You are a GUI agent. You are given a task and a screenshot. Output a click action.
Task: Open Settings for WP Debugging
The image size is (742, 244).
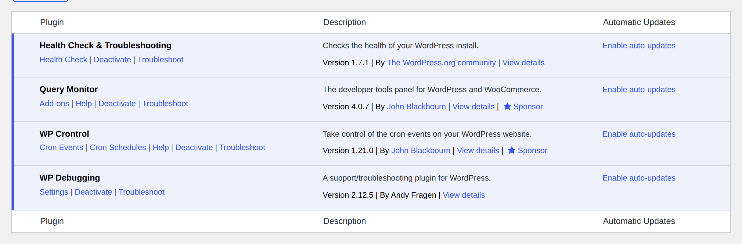click(54, 192)
